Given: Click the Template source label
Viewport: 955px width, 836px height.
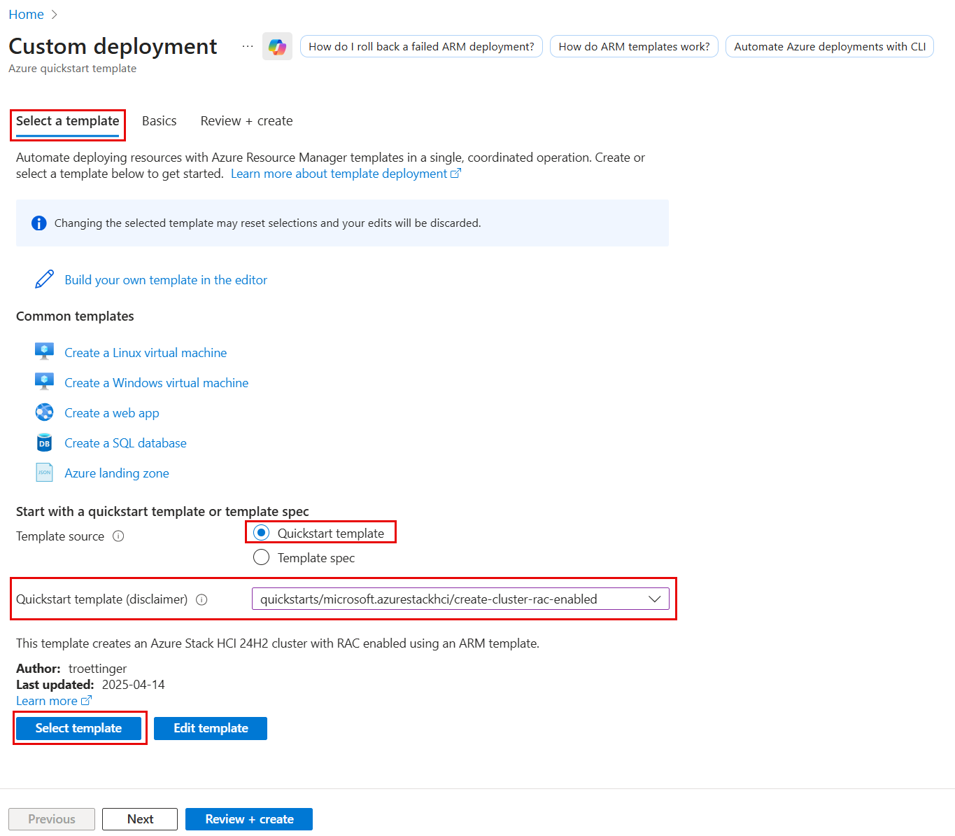Looking at the screenshot, I should click(x=60, y=536).
